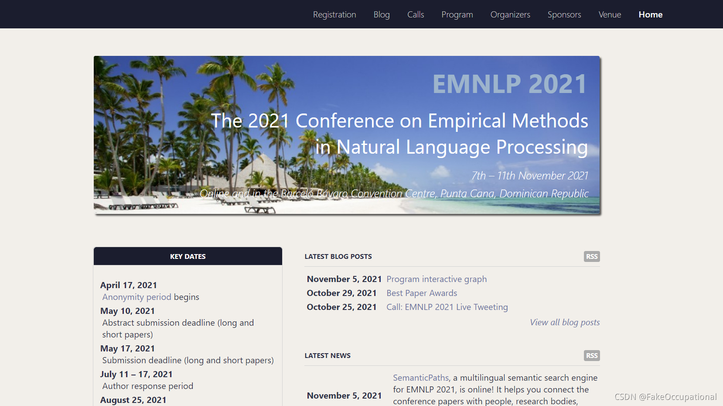Click the EMNLP 2021 banner title
This screenshot has width=723, height=406.
(509, 84)
